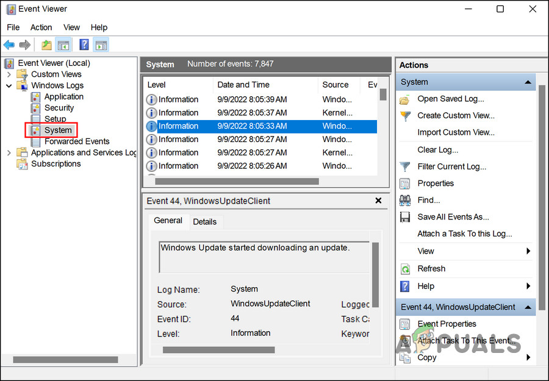Click the Create Custom View funnel icon

pyautogui.click(x=405, y=116)
